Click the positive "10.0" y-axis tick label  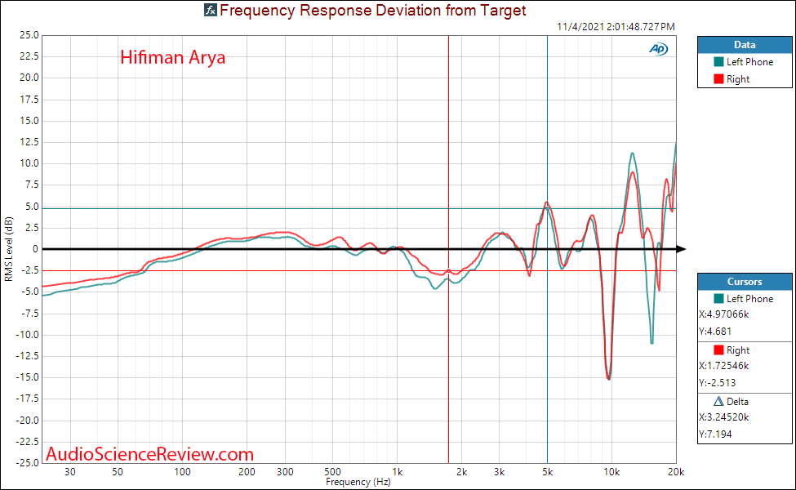coord(29,163)
